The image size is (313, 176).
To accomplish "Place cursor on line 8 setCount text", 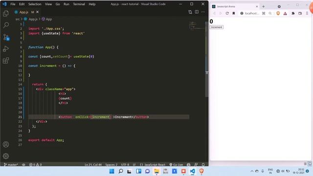I will tap(60, 57).
